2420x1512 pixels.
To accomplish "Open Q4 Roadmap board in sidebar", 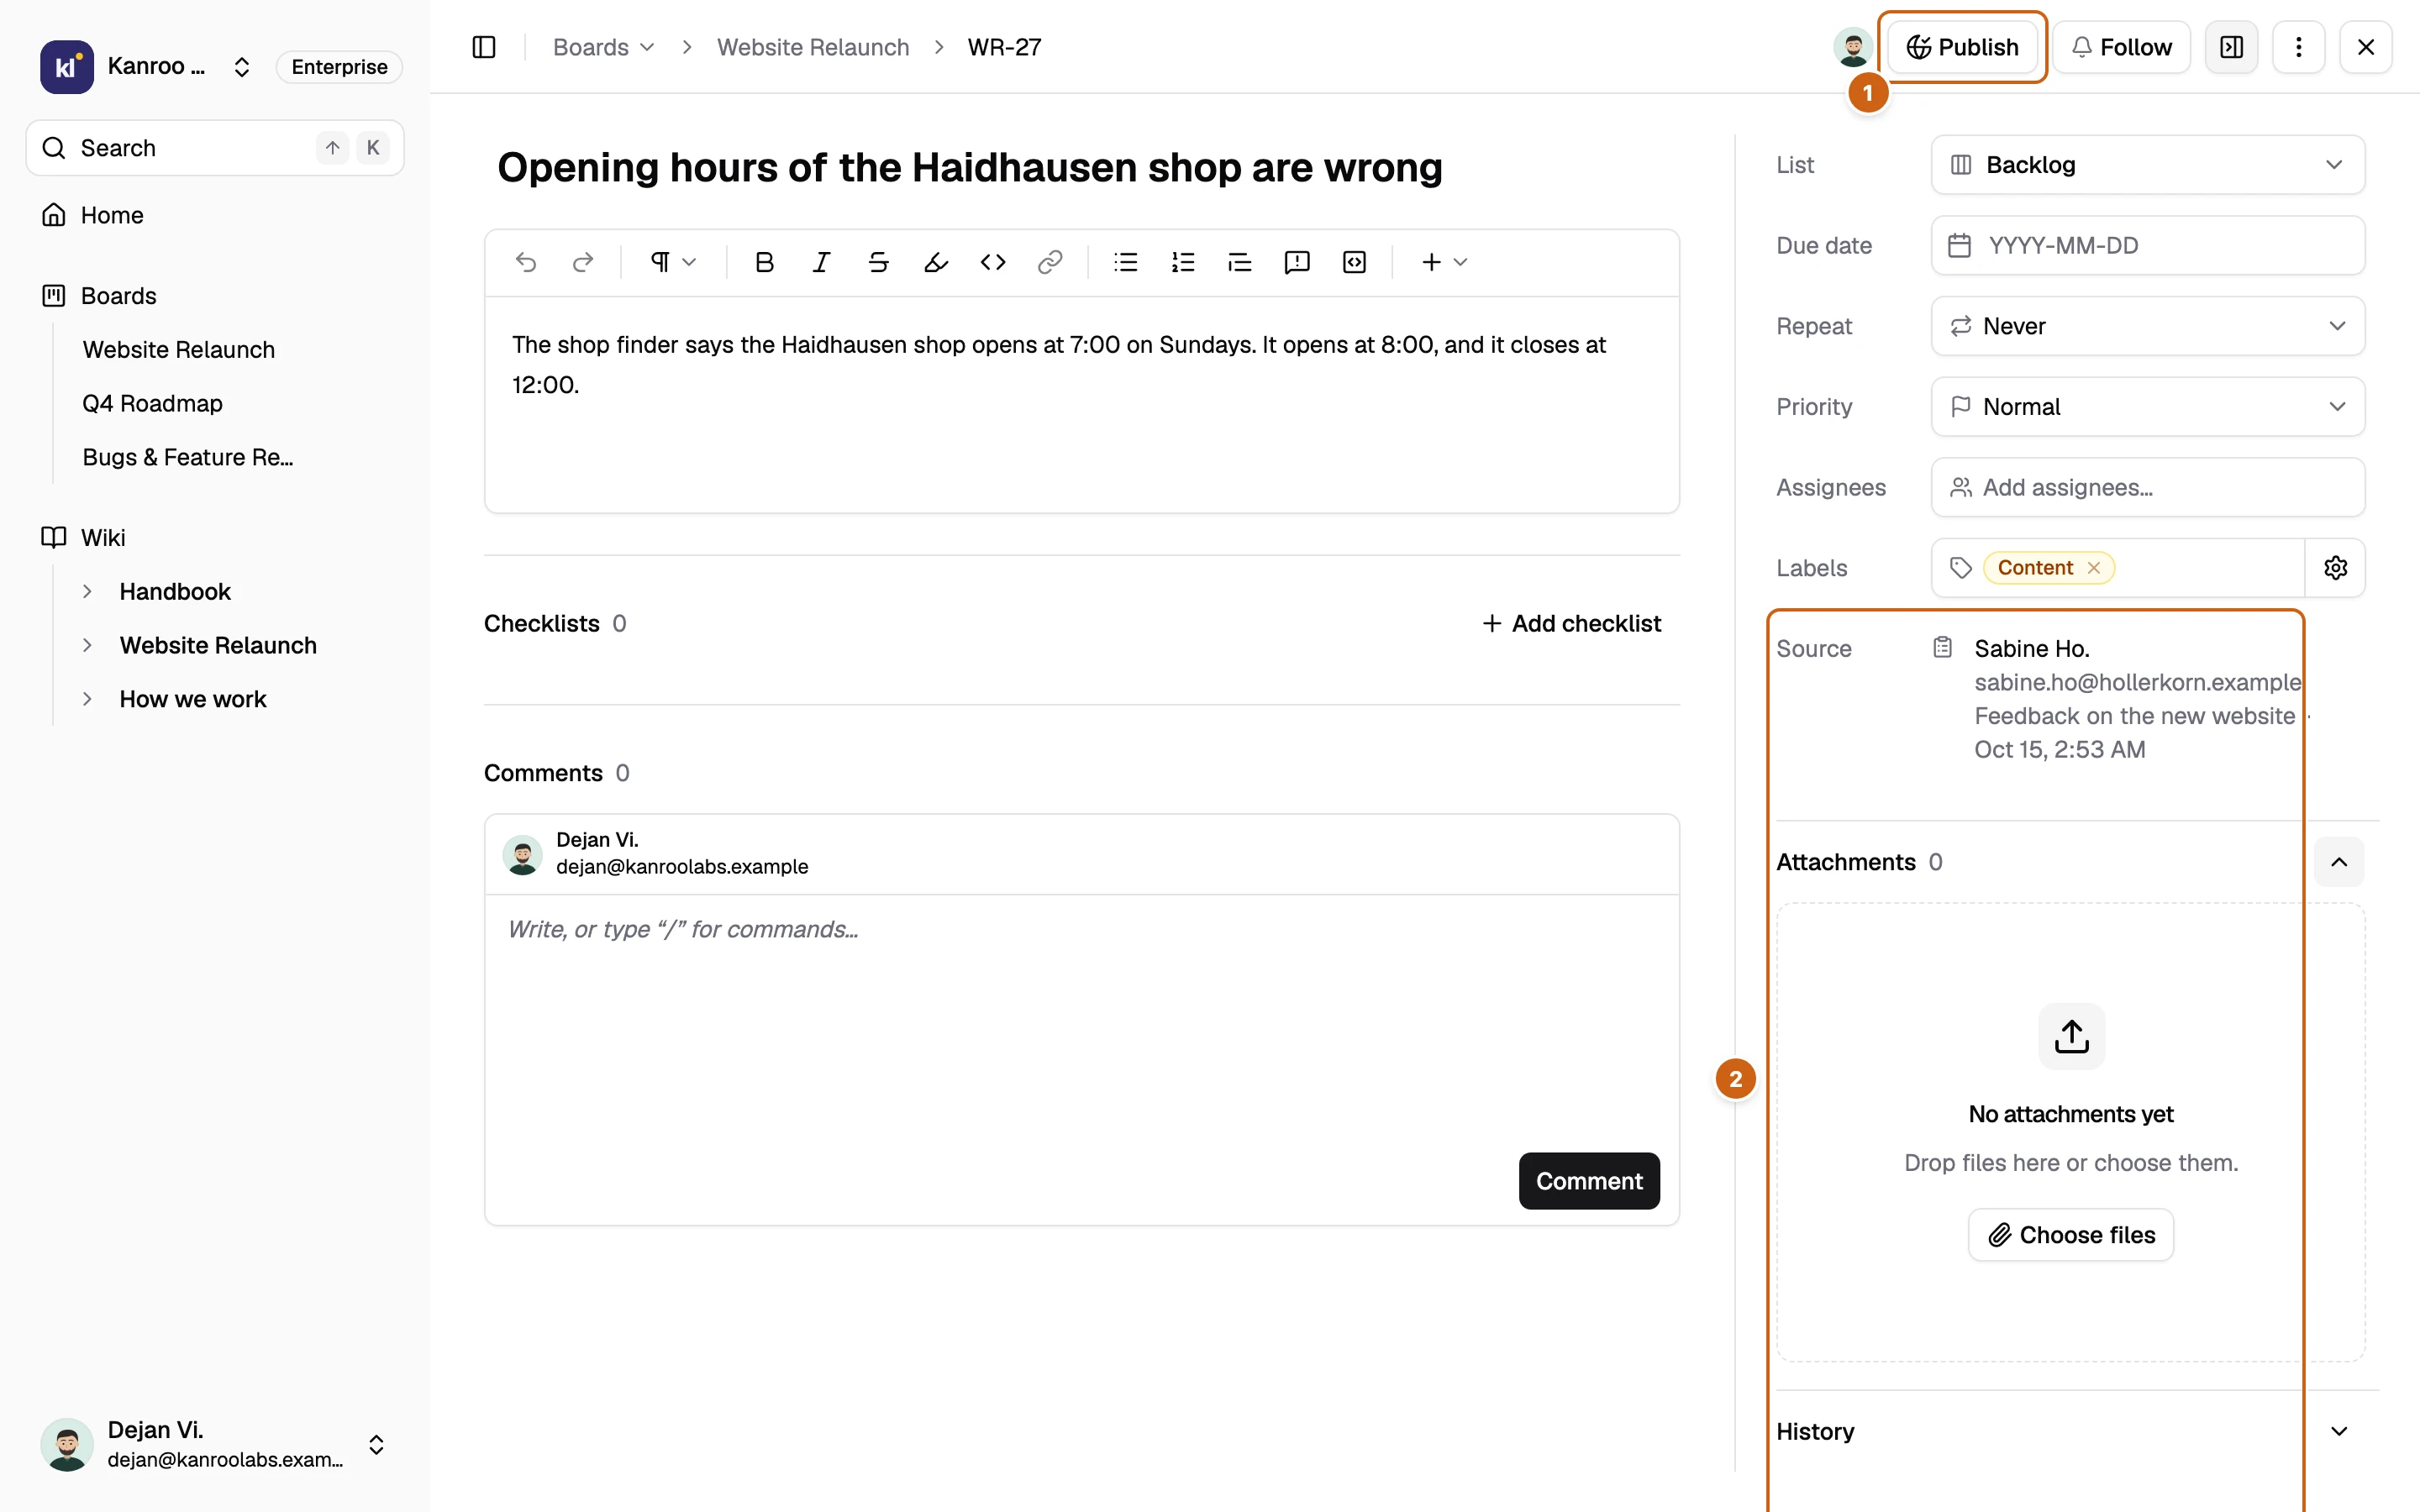I will pyautogui.click(x=152, y=403).
